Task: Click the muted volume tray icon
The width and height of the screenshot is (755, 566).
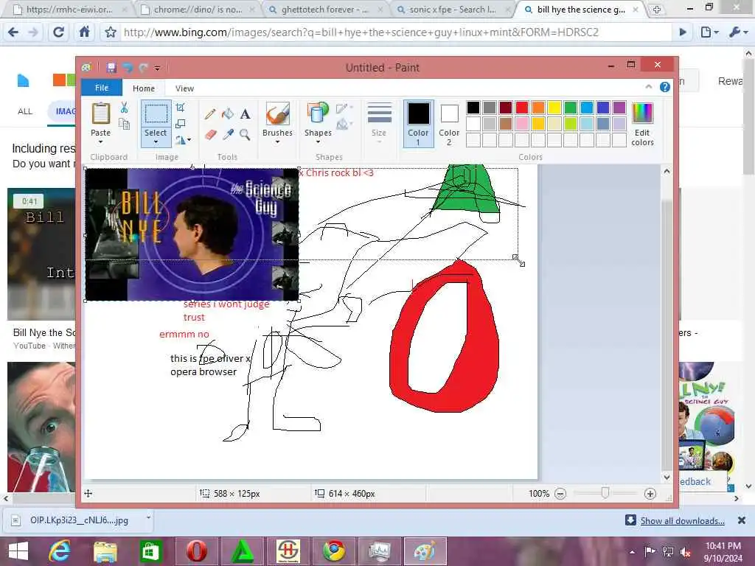Action: [686, 552]
